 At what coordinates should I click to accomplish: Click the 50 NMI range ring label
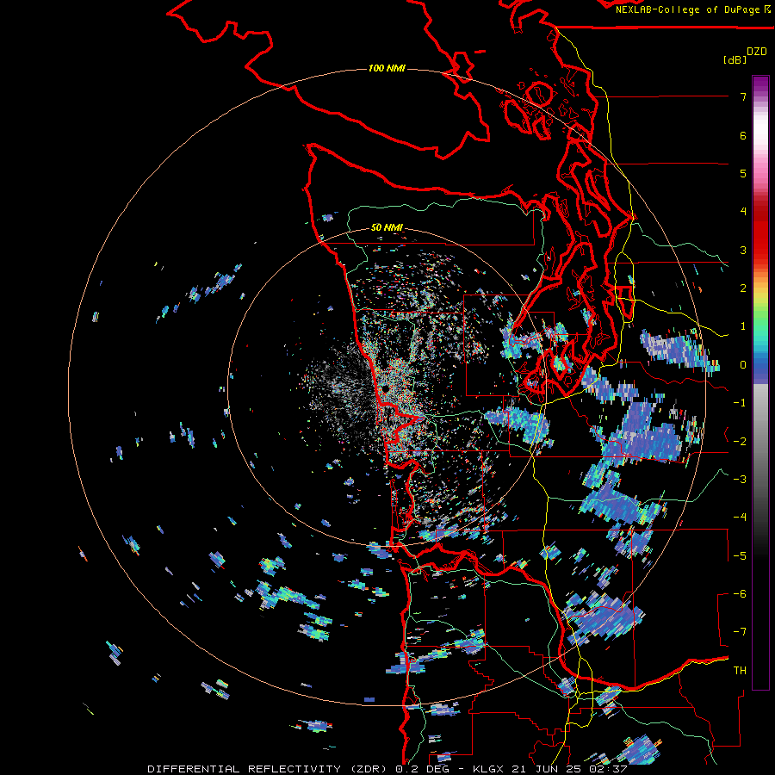coord(387,227)
